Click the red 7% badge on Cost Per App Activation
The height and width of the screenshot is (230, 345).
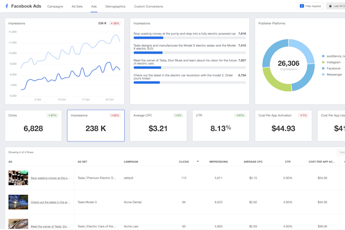click(x=304, y=116)
